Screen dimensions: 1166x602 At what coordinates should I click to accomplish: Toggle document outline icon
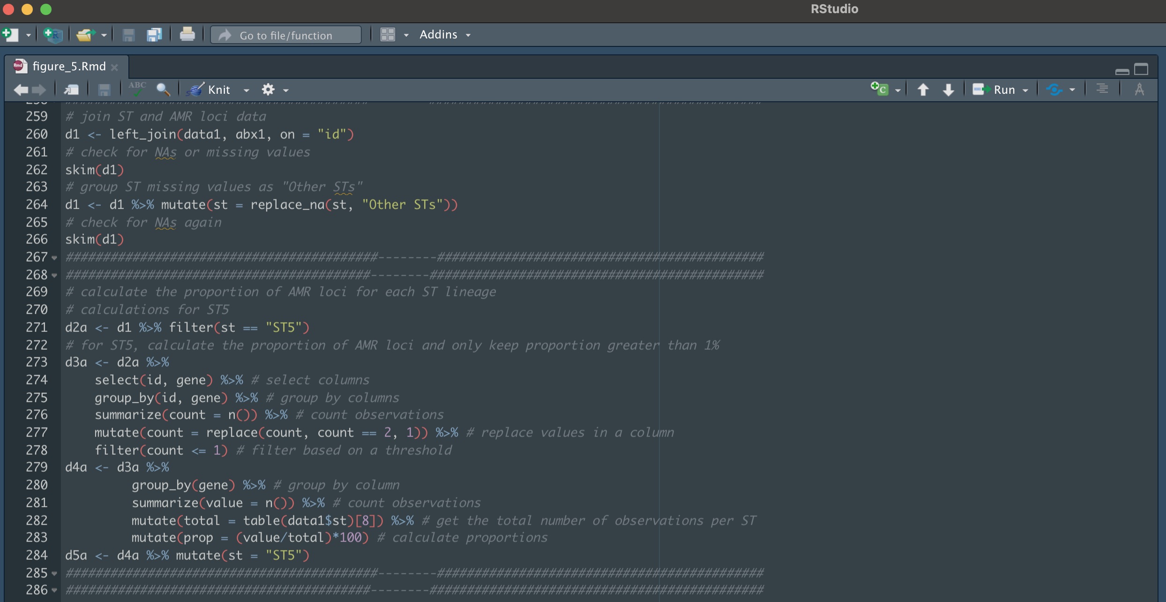(x=1102, y=89)
